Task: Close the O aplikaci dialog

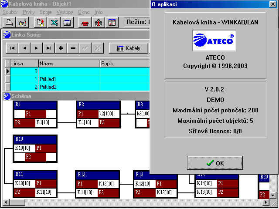Action: (272, 4)
